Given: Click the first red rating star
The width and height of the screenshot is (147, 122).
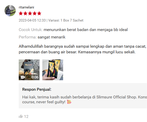Looking at the screenshot, I should pyautogui.click(x=21, y=13).
